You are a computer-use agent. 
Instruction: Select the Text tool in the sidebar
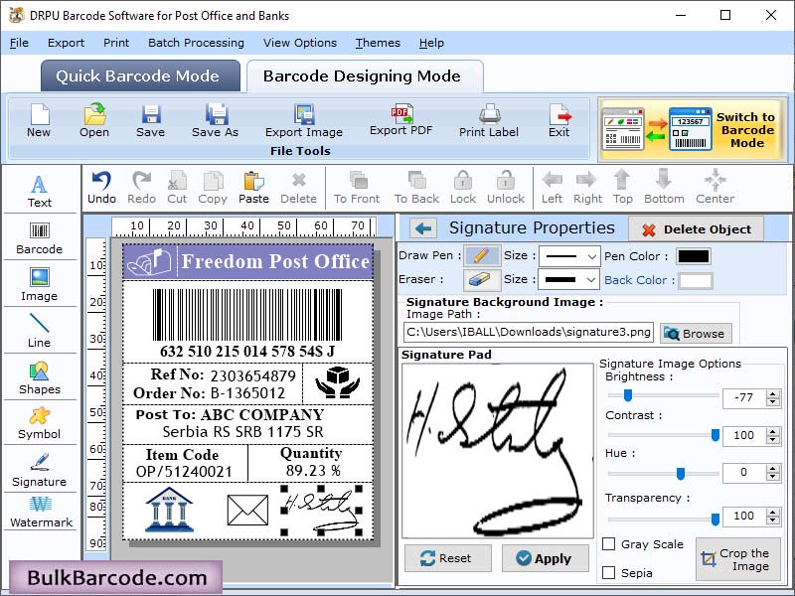(x=40, y=192)
